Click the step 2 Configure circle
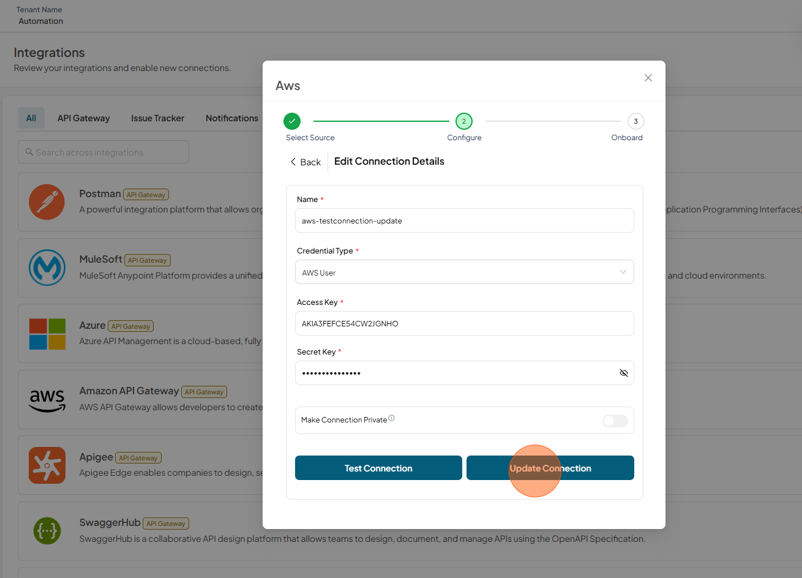 point(464,121)
